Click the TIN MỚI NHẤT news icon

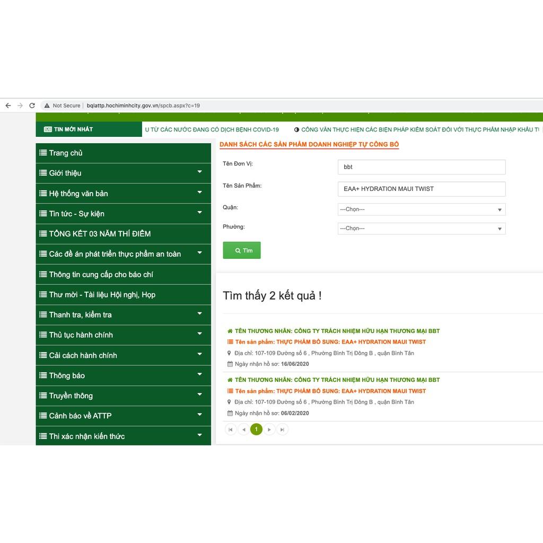click(x=47, y=129)
